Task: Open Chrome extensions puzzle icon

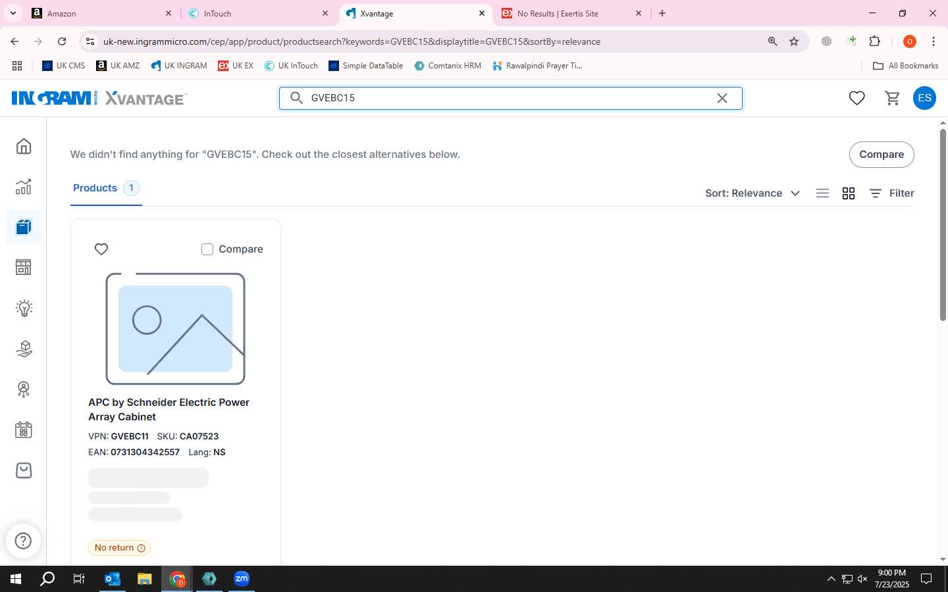Action: click(x=875, y=41)
